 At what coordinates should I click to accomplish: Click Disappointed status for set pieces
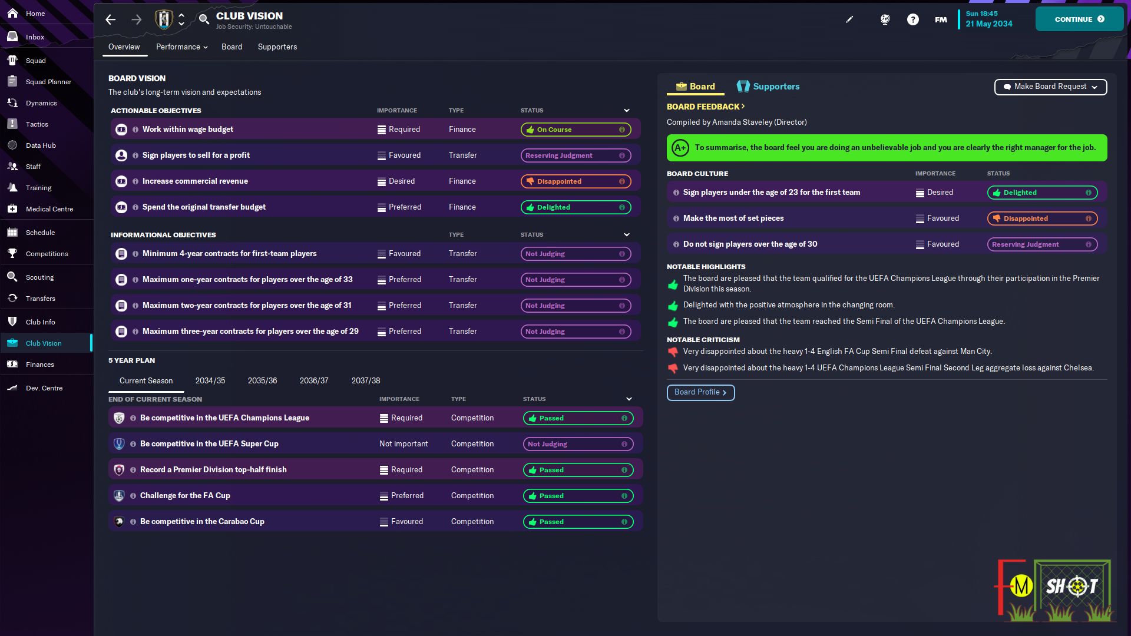click(1042, 218)
